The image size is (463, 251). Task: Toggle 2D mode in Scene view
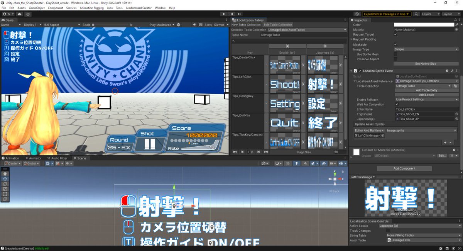(x=288, y=163)
